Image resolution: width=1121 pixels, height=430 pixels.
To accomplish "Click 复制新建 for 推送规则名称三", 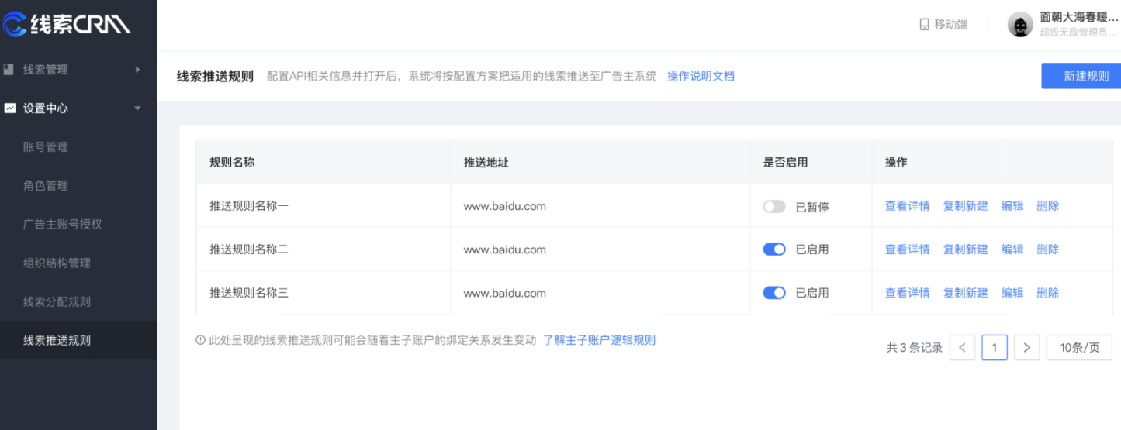I will click(965, 293).
